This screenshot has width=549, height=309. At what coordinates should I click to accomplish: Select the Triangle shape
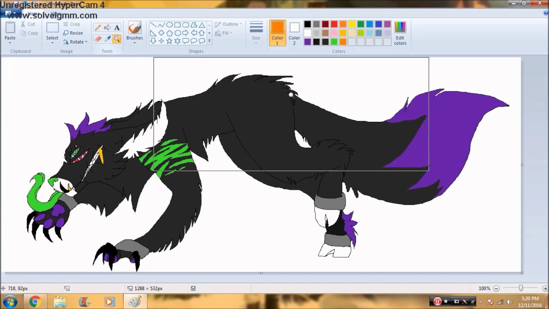[x=202, y=25]
